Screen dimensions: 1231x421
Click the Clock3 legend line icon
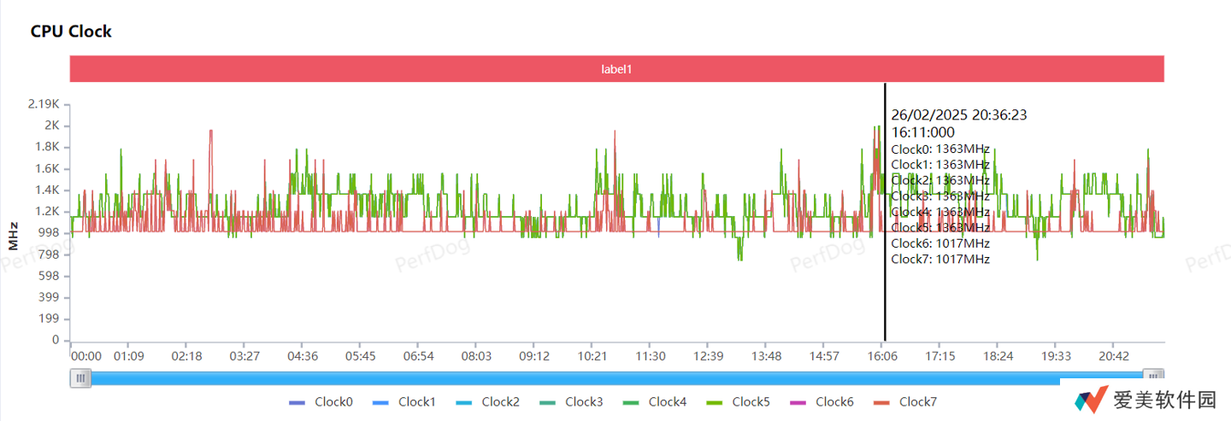pos(547,402)
